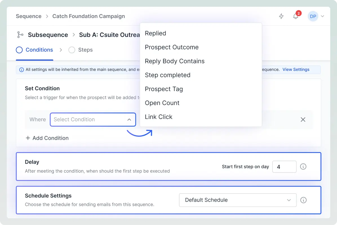Image resolution: width=337 pixels, height=225 pixels.
Task: Open View Settings link
Action: (296, 69)
